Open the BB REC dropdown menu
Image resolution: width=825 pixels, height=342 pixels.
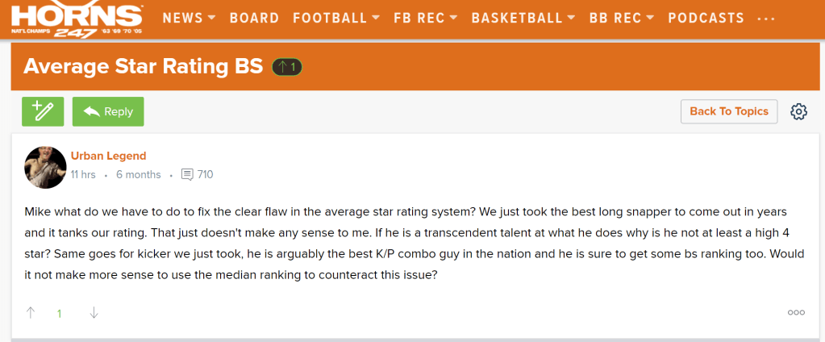tap(622, 18)
